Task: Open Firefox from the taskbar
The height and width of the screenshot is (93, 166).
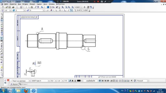Action: [26, 91]
